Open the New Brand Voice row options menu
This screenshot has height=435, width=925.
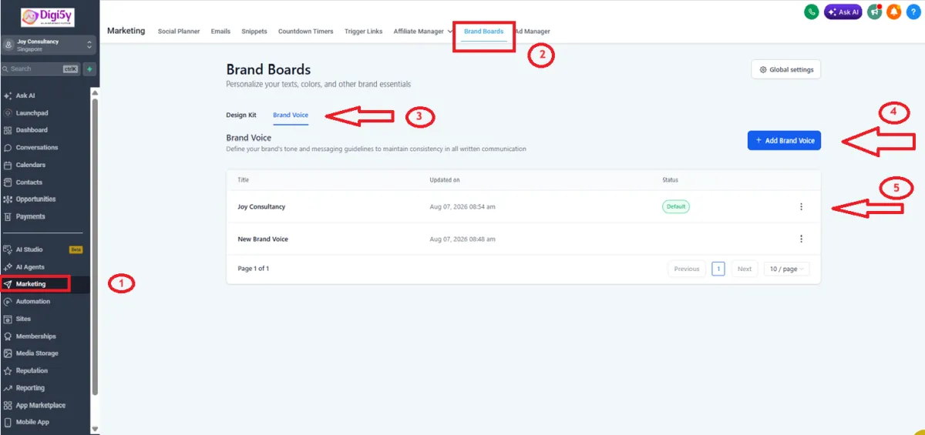pos(802,239)
